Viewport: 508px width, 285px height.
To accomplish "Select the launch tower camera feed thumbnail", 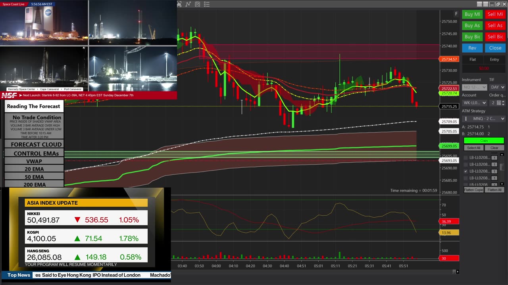I will tap(133, 23).
